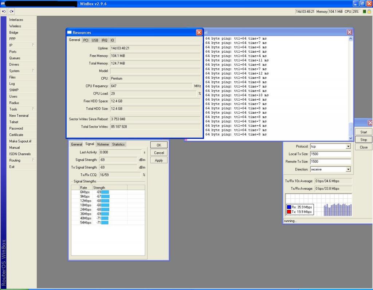
Task: Close the terminal ping window
Action: tap(349, 32)
